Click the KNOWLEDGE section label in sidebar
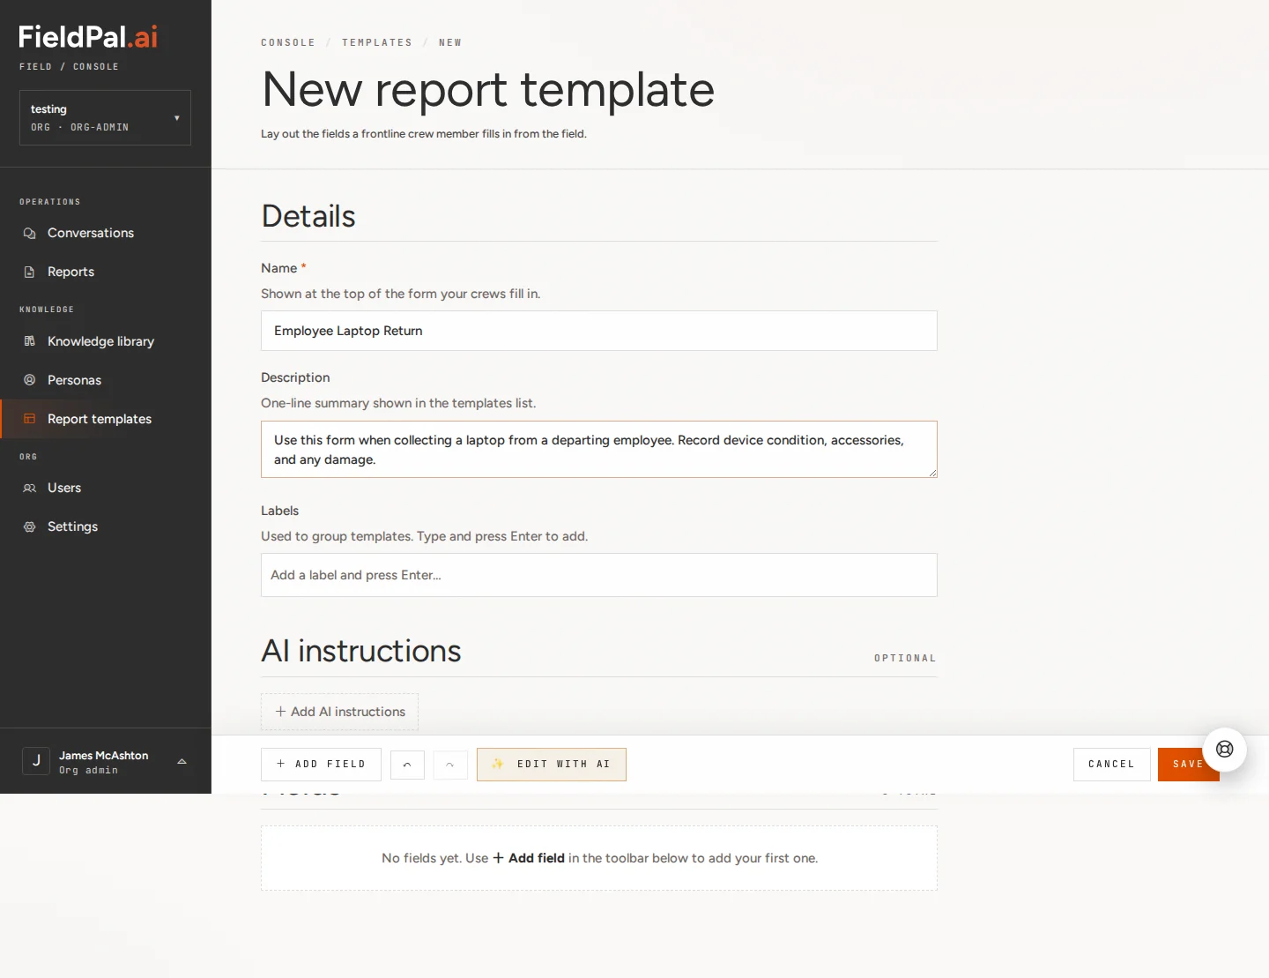The height and width of the screenshot is (978, 1269). point(47,310)
